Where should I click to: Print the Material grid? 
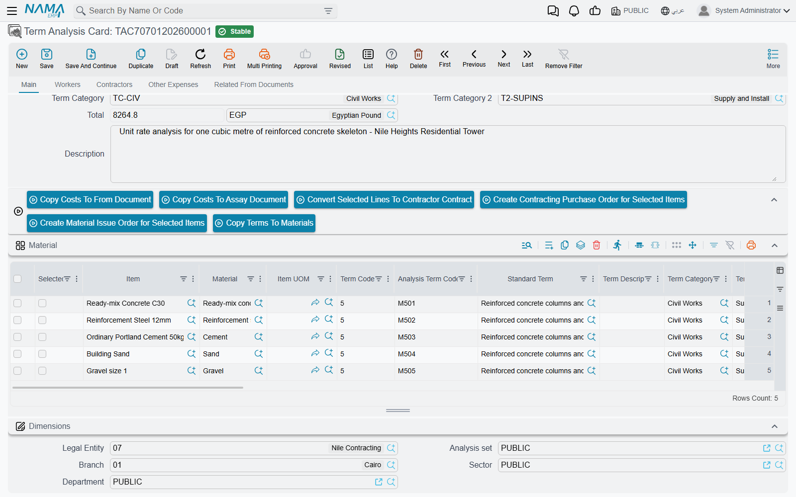click(x=751, y=245)
